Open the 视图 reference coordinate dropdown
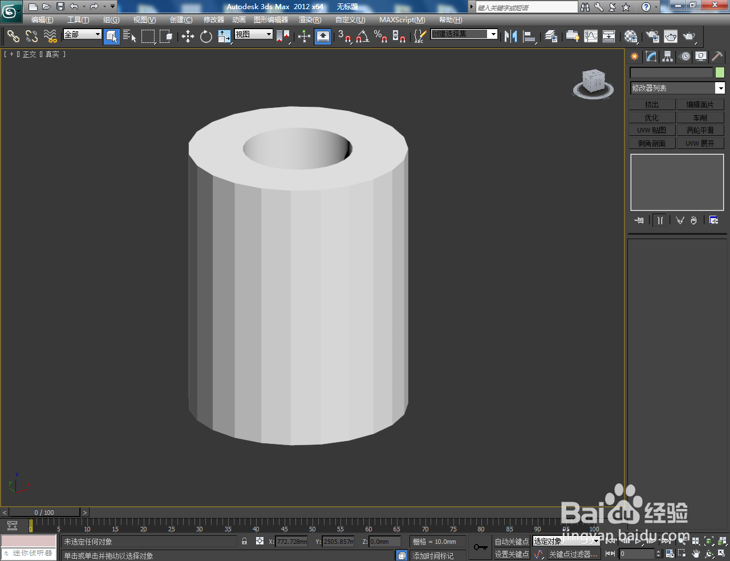 (x=253, y=35)
